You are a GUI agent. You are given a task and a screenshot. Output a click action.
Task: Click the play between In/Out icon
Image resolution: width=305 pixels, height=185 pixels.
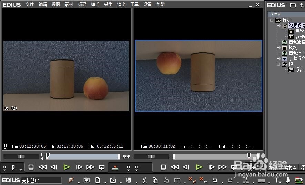tap(126, 156)
